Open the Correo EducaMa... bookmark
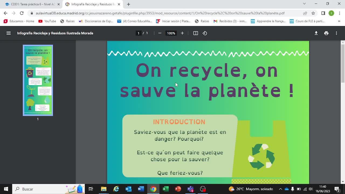The height and width of the screenshot is (194, 345). (134, 21)
